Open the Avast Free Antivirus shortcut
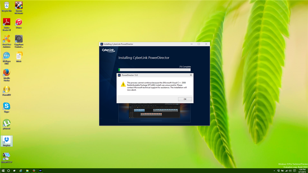 tap(7, 41)
